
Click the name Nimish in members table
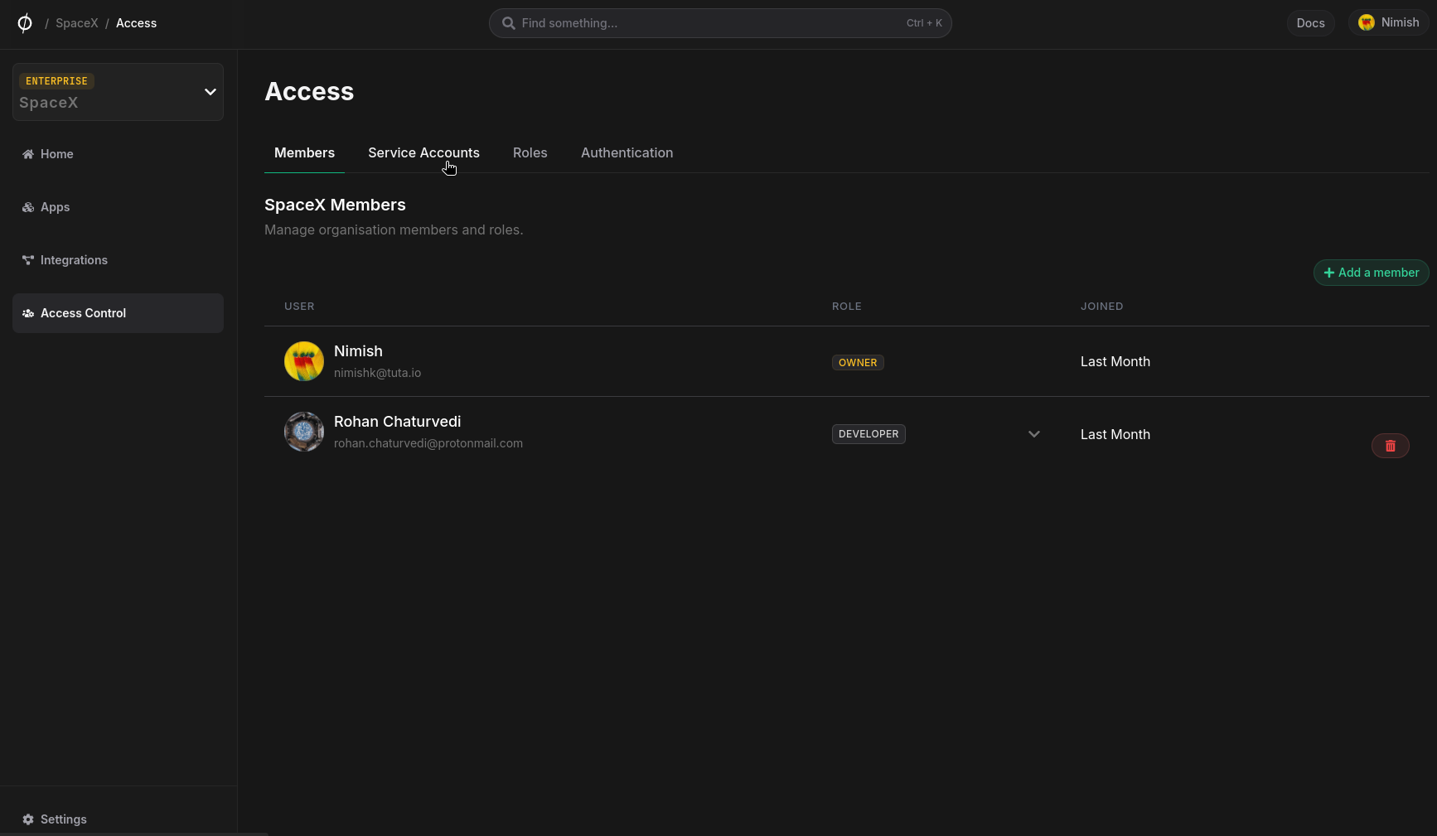(x=358, y=351)
